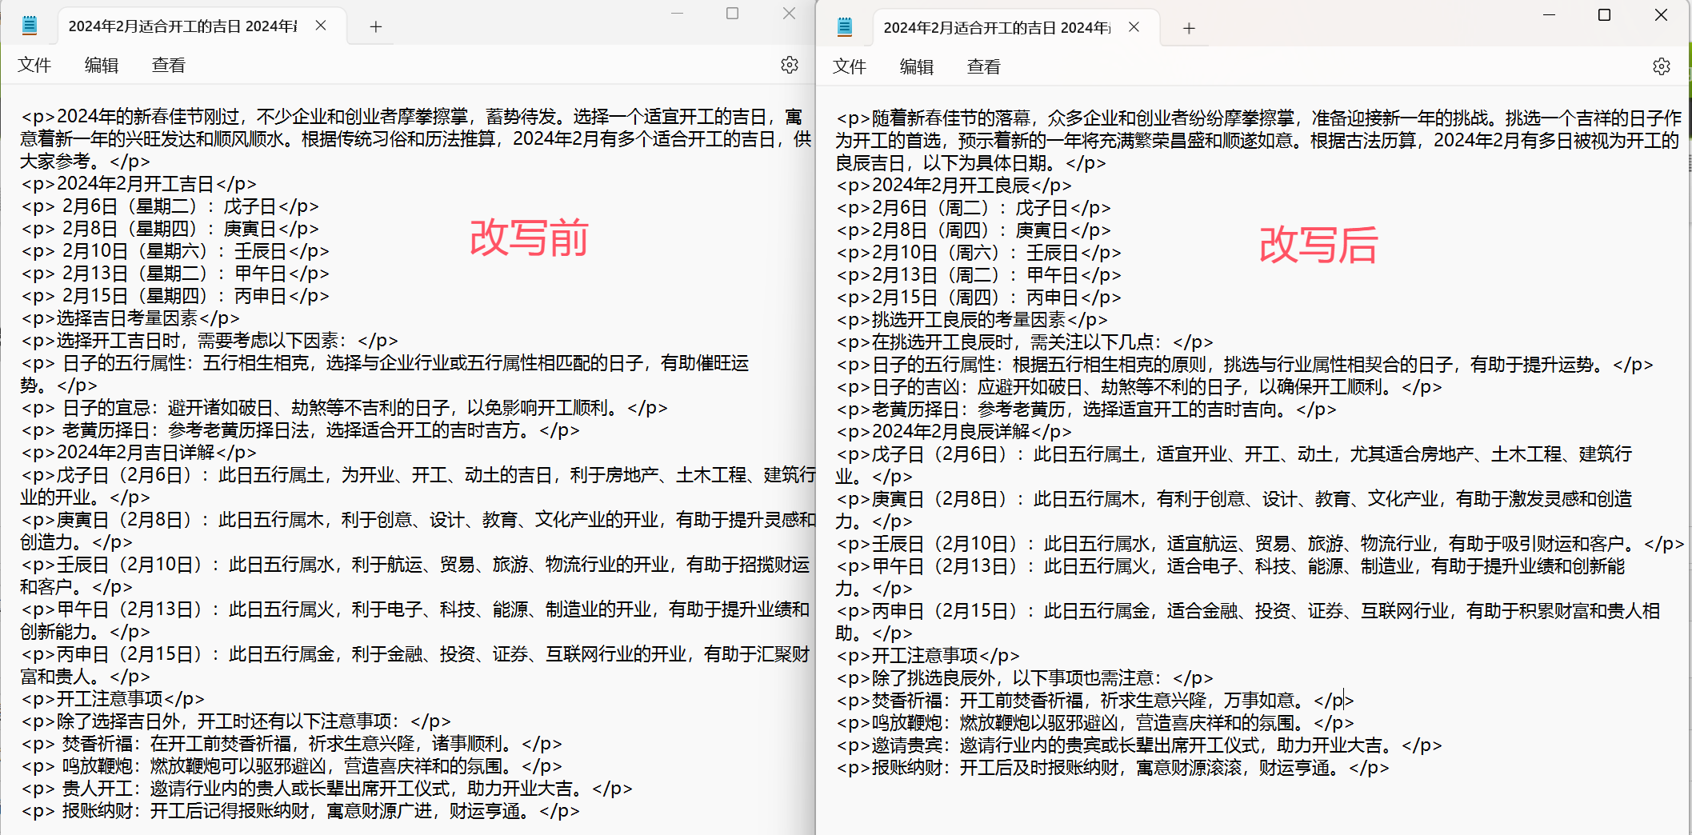Open settings gear in right Notepad window

(1662, 66)
